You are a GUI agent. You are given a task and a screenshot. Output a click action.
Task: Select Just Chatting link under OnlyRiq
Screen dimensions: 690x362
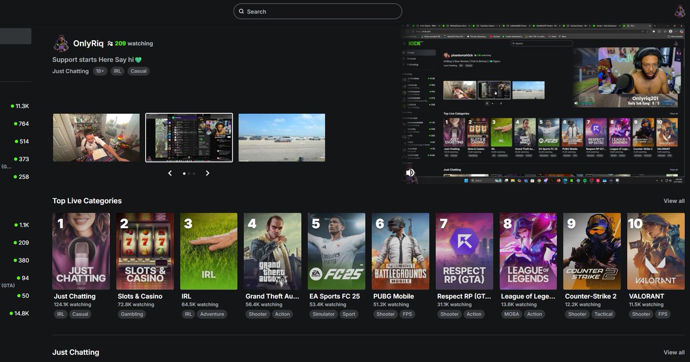point(70,71)
